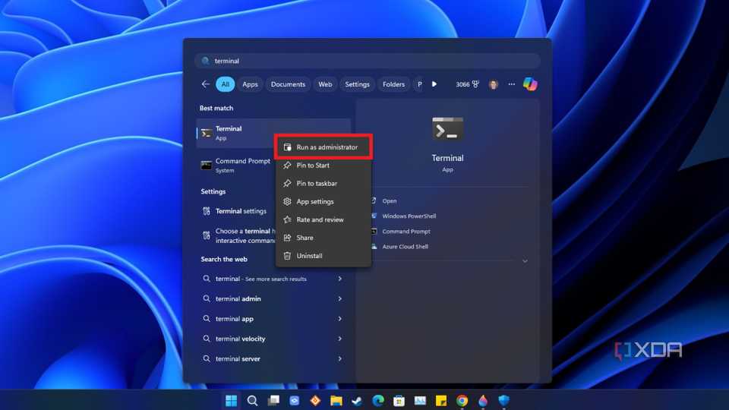This screenshot has height=410, width=729.
Task: Click Share in the context menu
Action: 323,238
